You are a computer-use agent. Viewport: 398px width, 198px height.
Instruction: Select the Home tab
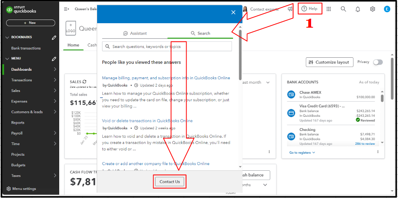(x=73, y=45)
